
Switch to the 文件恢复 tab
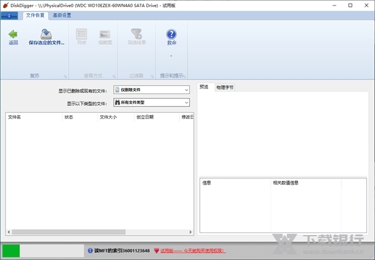[x=36, y=16]
